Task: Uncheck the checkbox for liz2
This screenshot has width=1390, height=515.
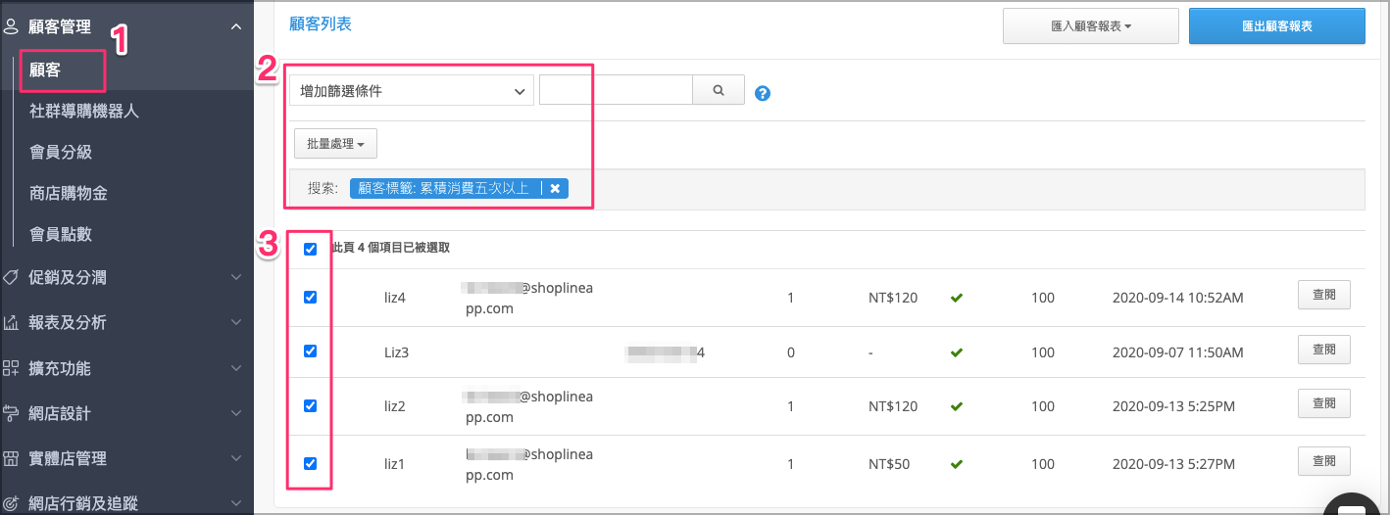Action: click(x=311, y=405)
